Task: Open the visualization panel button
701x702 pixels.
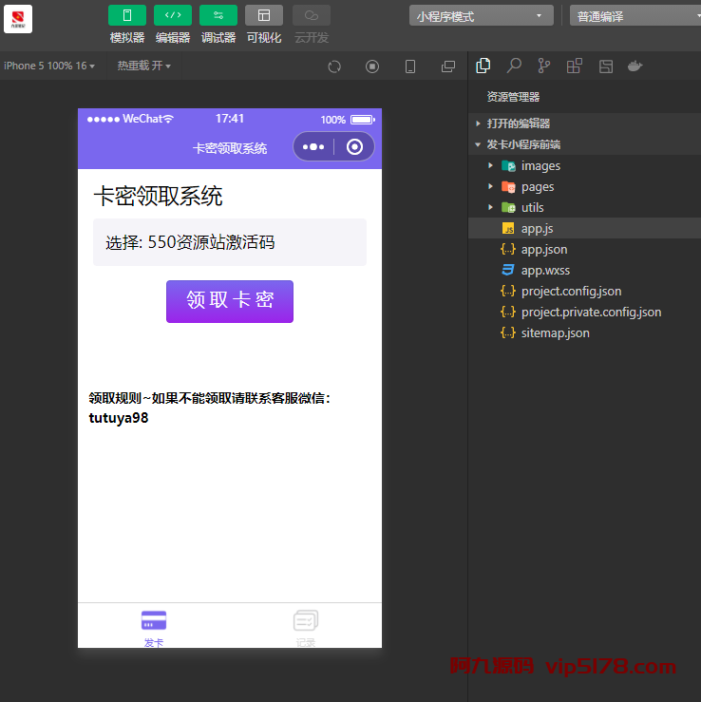Action: coord(264,15)
